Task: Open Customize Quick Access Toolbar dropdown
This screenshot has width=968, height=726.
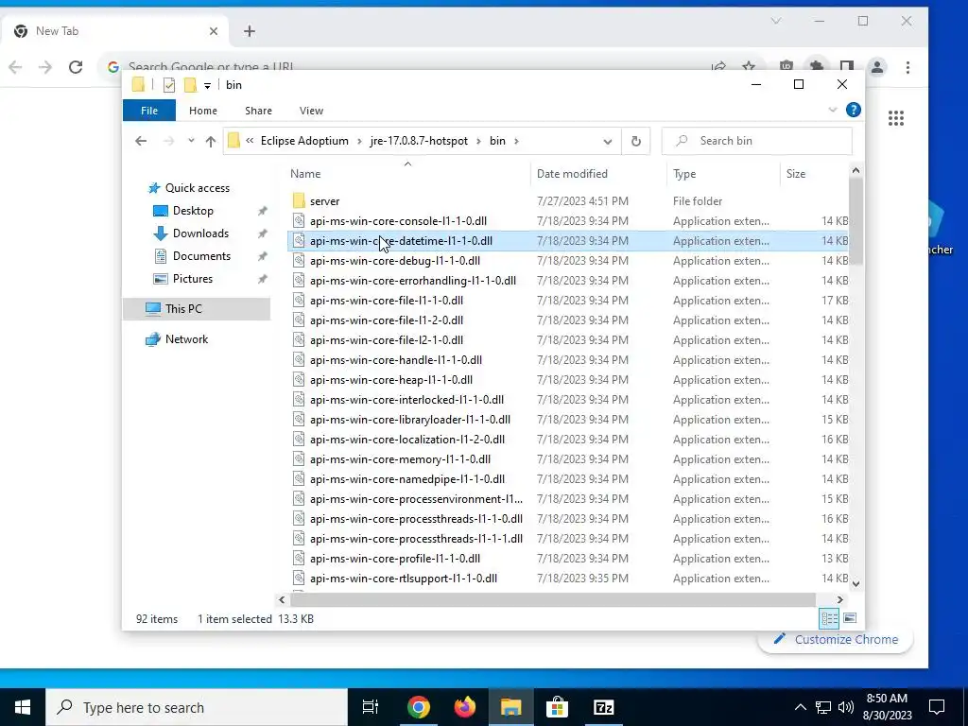Action: [207, 86]
